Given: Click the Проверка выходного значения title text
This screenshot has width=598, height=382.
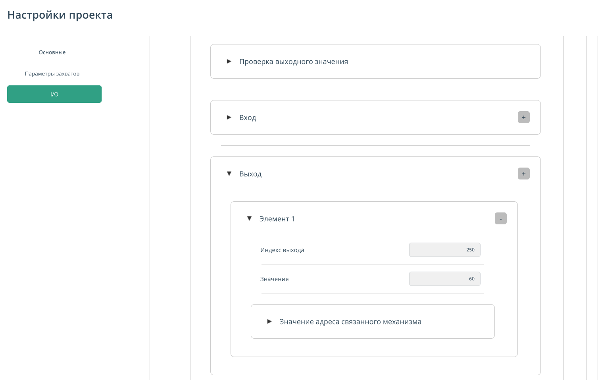Looking at the screenshot, I should (293, 62).
